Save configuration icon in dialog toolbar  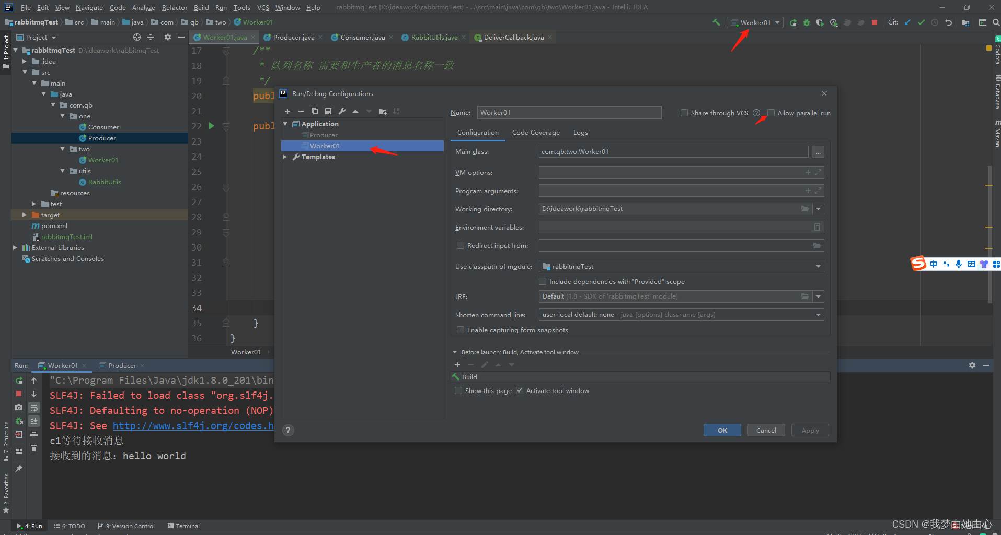tap(328, 111)
